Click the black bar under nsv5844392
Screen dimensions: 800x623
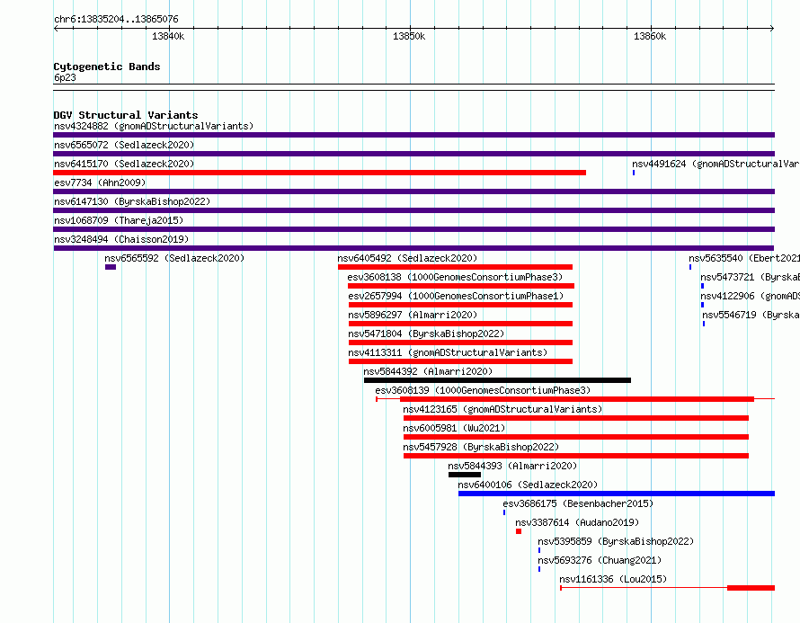[497, 380]
